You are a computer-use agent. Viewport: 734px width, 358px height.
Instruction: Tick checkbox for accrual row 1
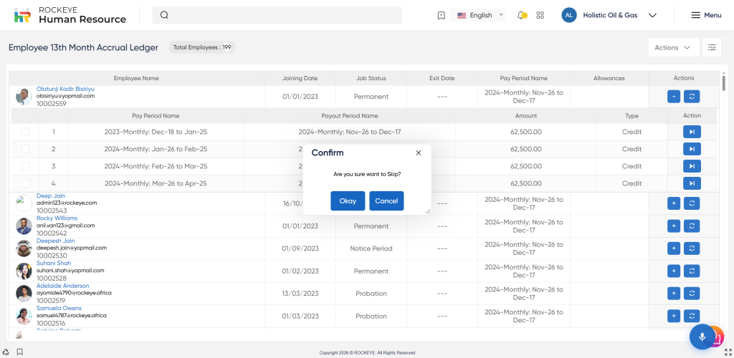pyautogui.click(x=26, y=132)
